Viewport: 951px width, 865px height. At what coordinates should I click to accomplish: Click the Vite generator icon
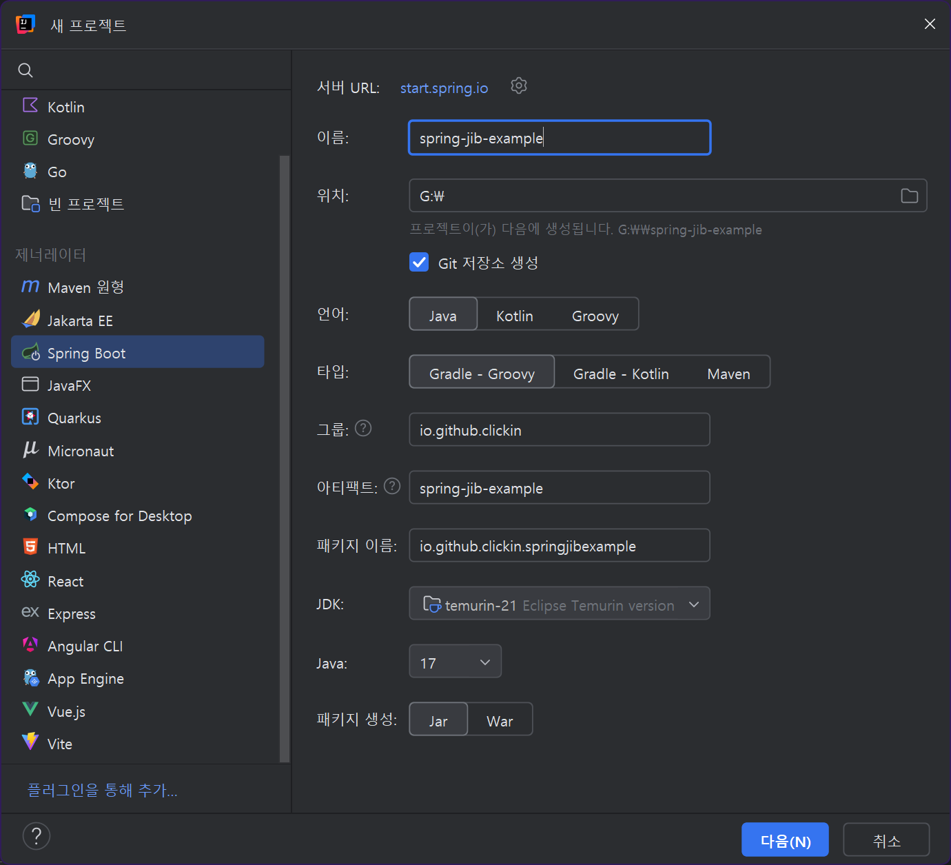point(30,742)
